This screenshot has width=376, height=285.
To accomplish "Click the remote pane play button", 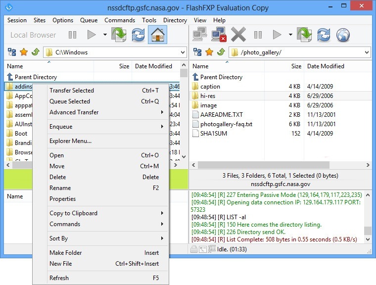I will click(277, 35).
